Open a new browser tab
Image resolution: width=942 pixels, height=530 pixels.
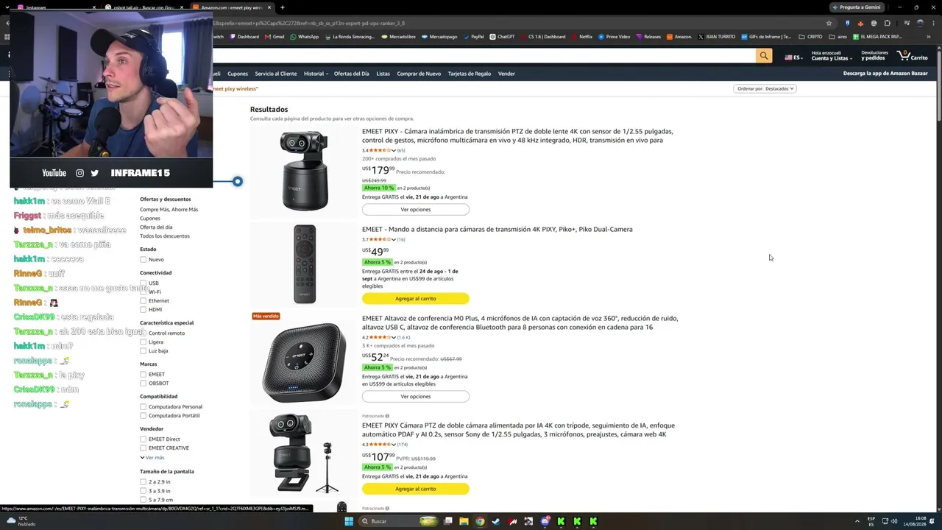[283, 7]
